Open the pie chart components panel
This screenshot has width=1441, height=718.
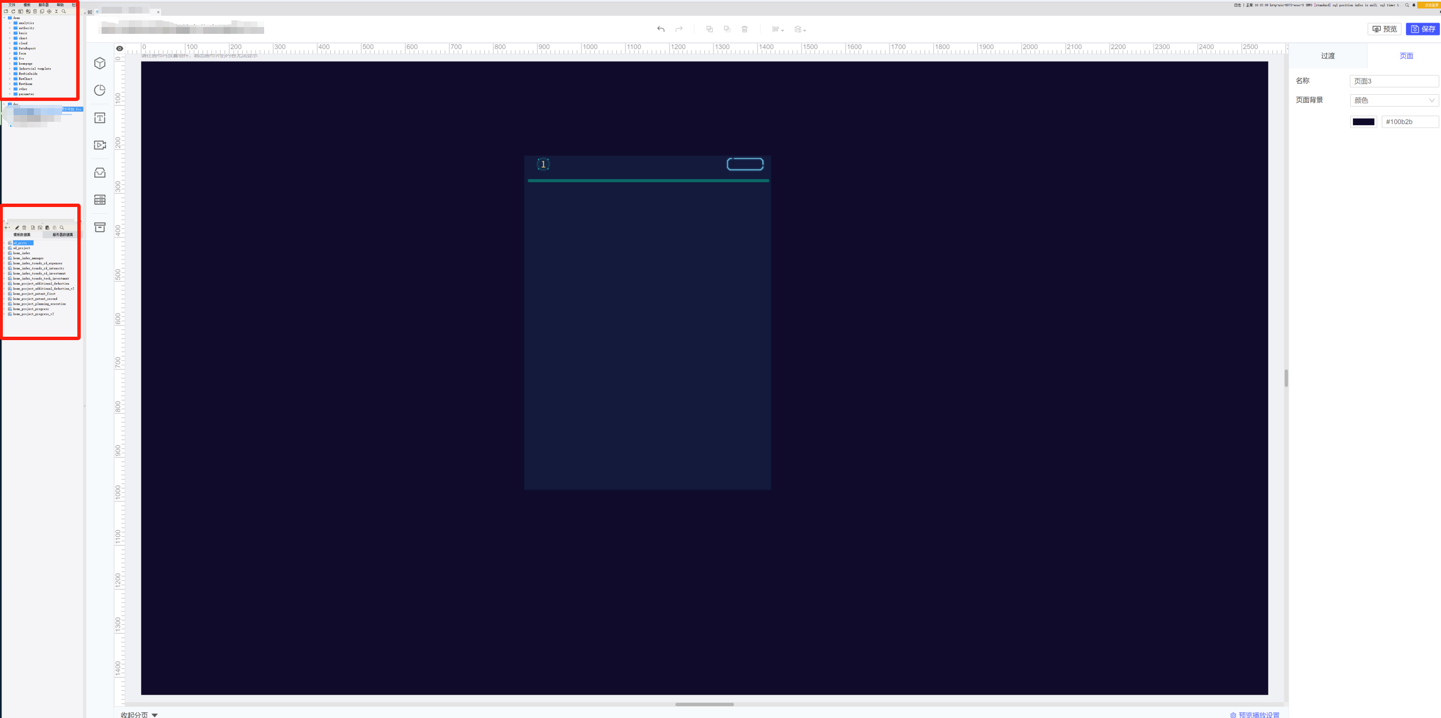click(x=100, y=90)
